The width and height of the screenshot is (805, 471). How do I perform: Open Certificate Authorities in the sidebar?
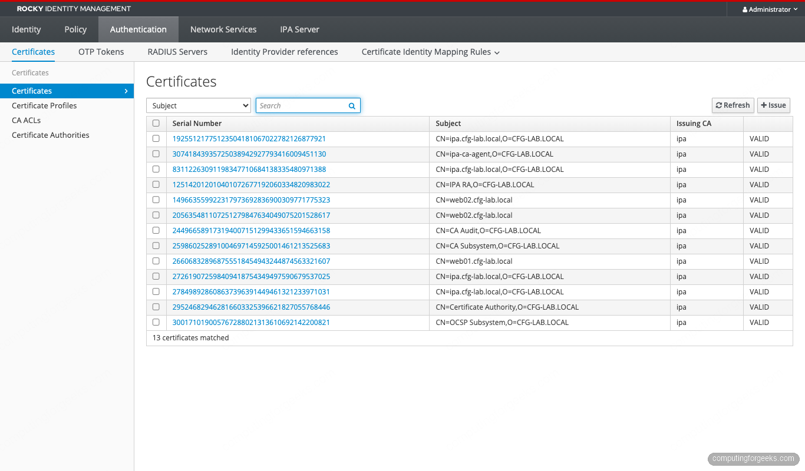click(51, 135)
